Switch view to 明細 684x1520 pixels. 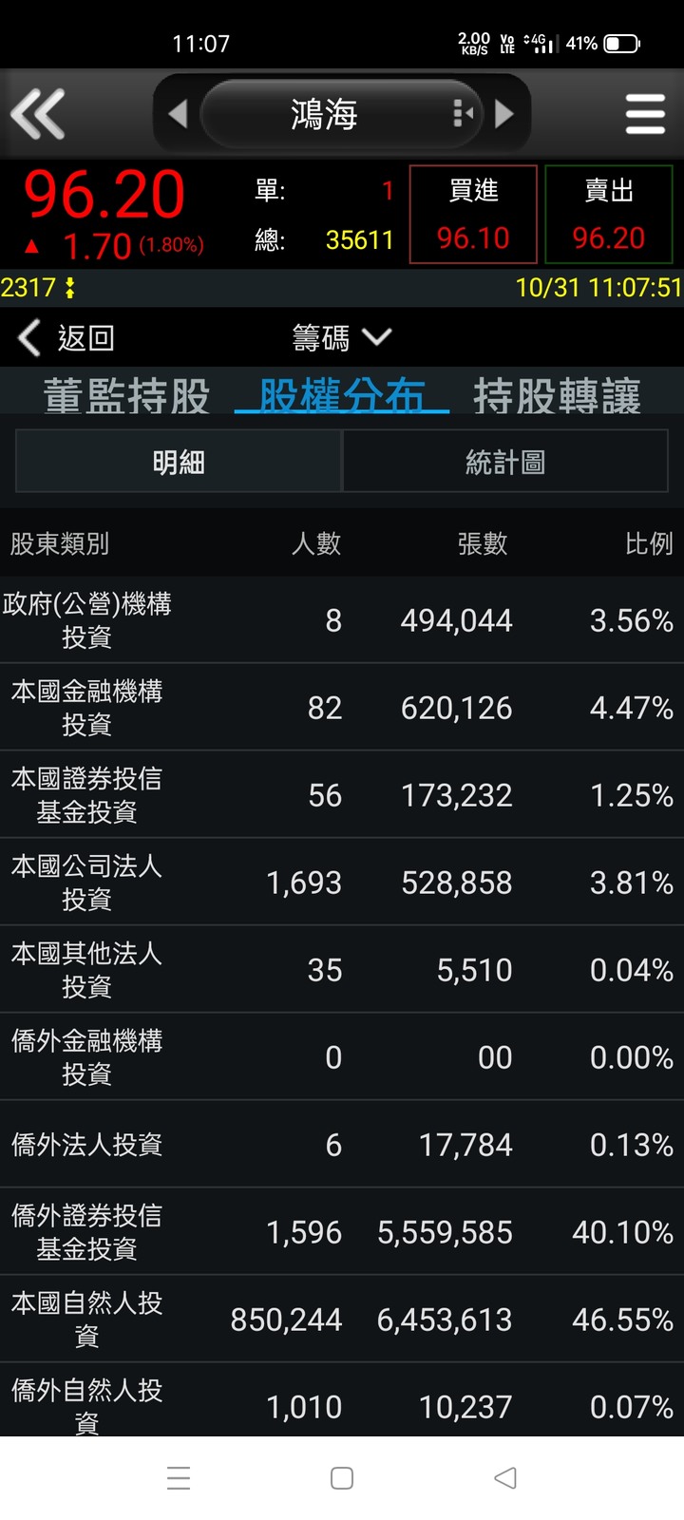pos(179,462)
